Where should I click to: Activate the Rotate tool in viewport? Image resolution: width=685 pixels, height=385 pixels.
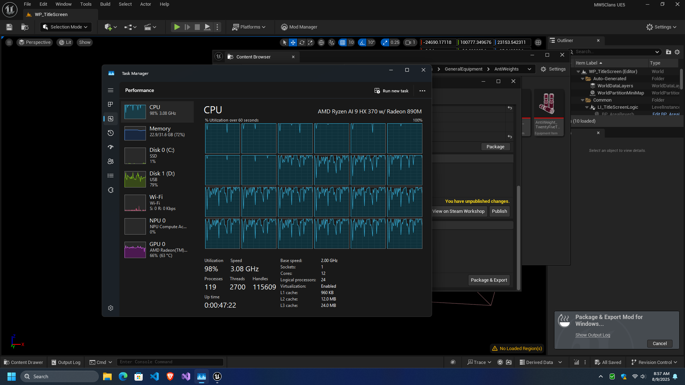[x=302, y=42]
